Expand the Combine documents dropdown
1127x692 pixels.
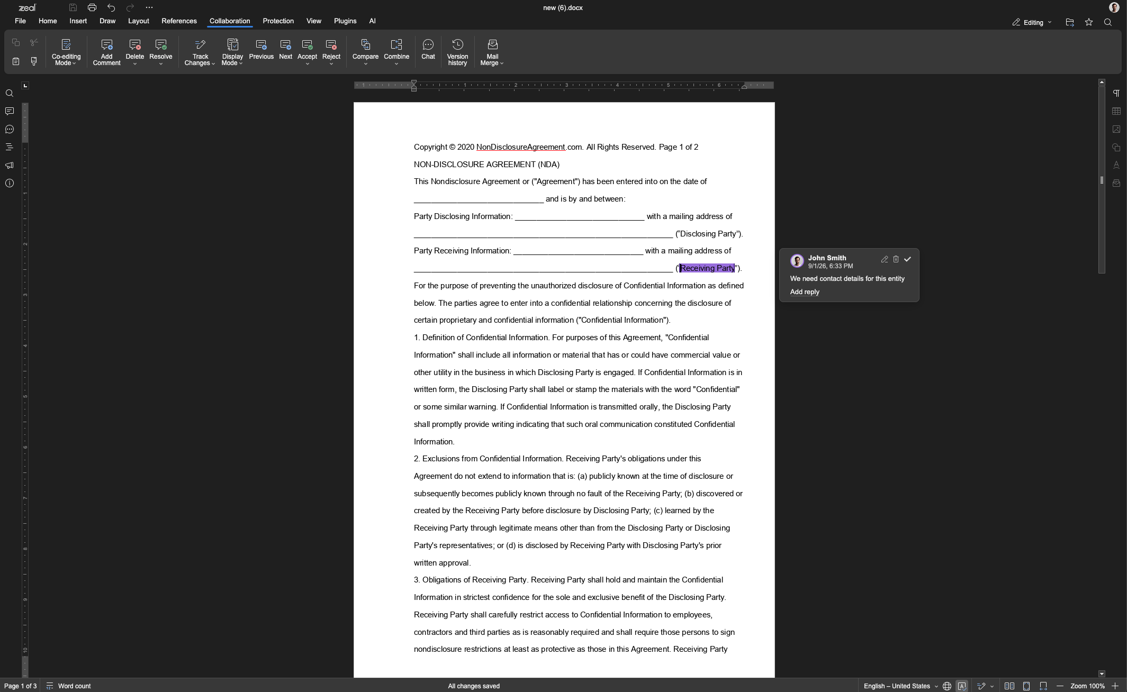(396, 64)
